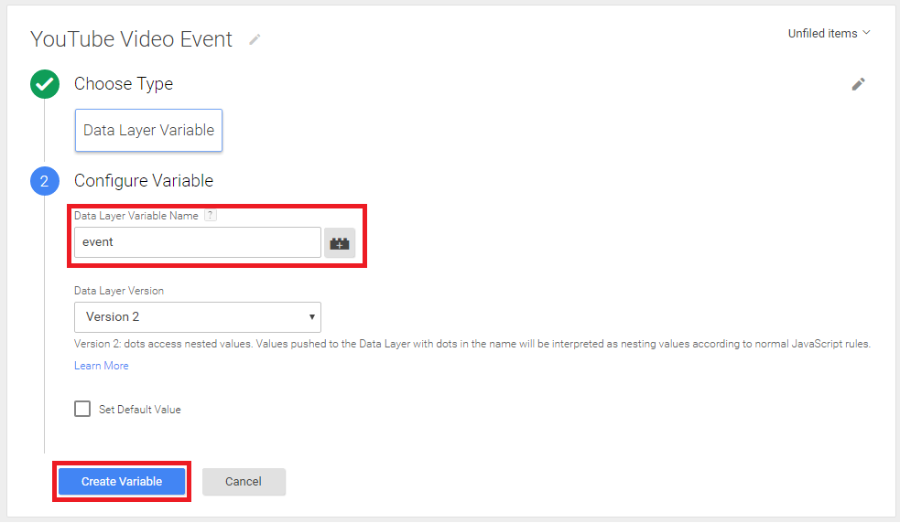Enable the Set Default Value checkbox
This screenshot has height=523, width=900.
pos(82,409)
